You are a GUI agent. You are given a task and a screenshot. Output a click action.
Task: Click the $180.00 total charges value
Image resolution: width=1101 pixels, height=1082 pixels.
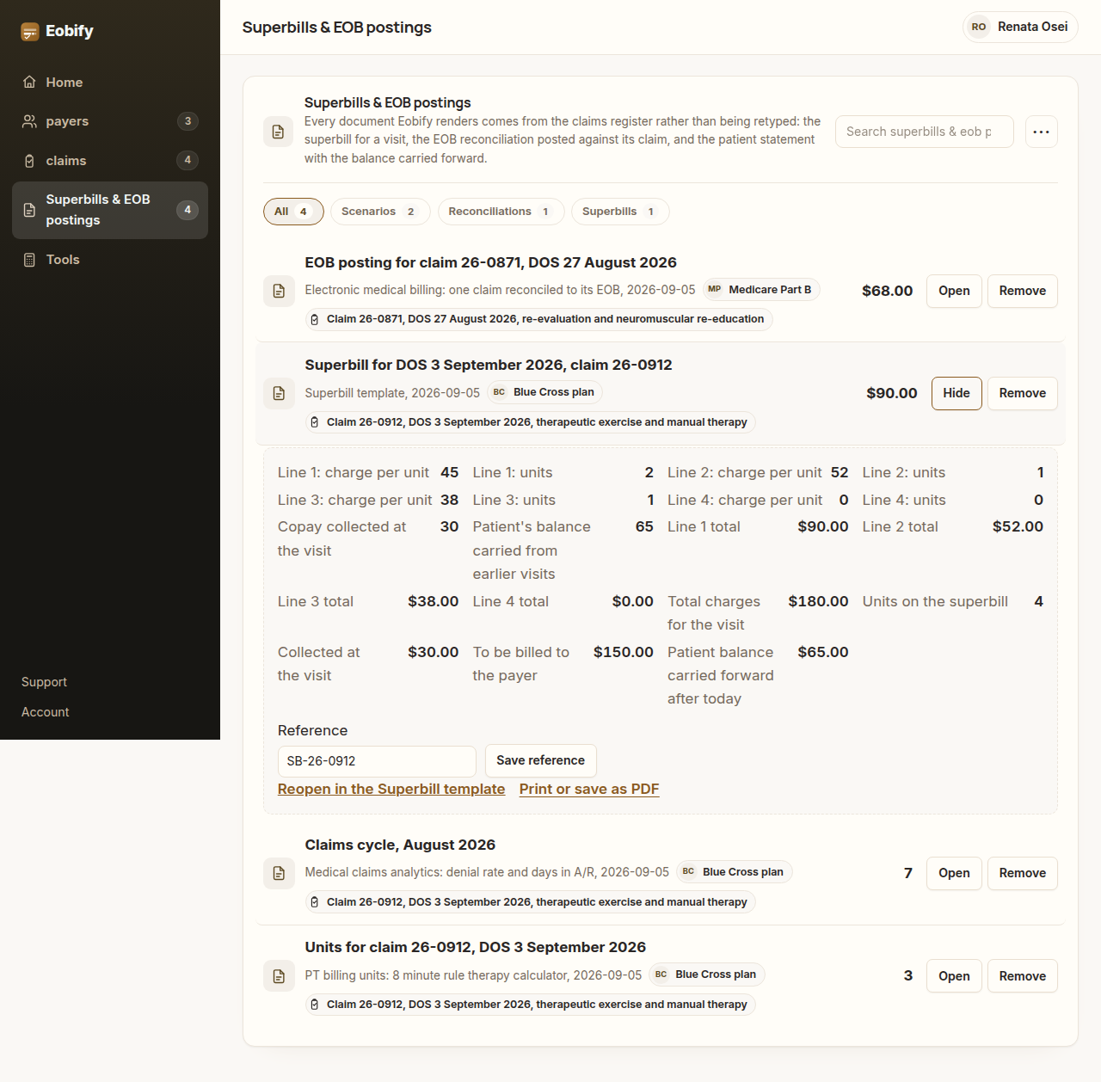pyautogui.click(x=818, y=601)
